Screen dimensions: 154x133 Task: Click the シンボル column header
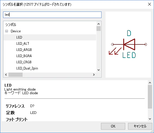[x=11, y=24]
